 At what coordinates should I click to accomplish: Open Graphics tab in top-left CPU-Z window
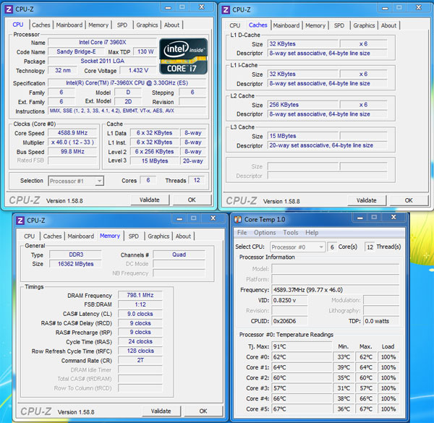click(147, 25)
